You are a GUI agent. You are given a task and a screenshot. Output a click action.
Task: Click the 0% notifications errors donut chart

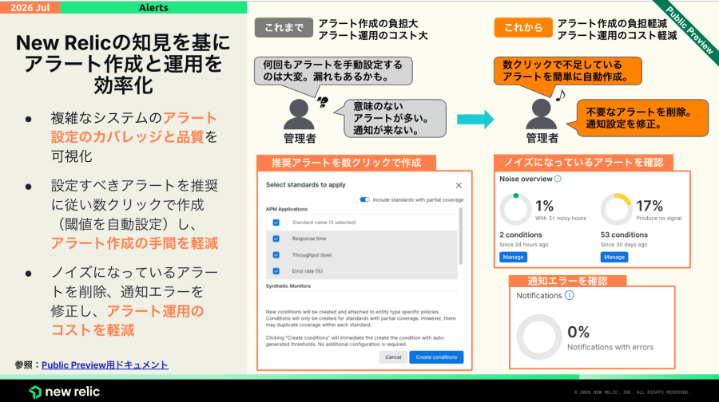539,337
